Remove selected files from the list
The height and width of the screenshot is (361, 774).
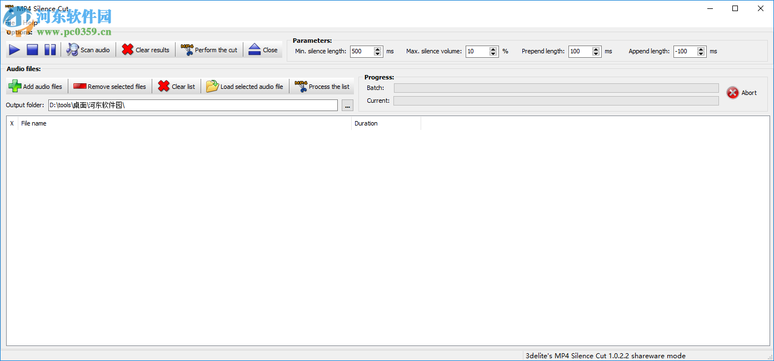pyautogui.click(x=110, y=87)
